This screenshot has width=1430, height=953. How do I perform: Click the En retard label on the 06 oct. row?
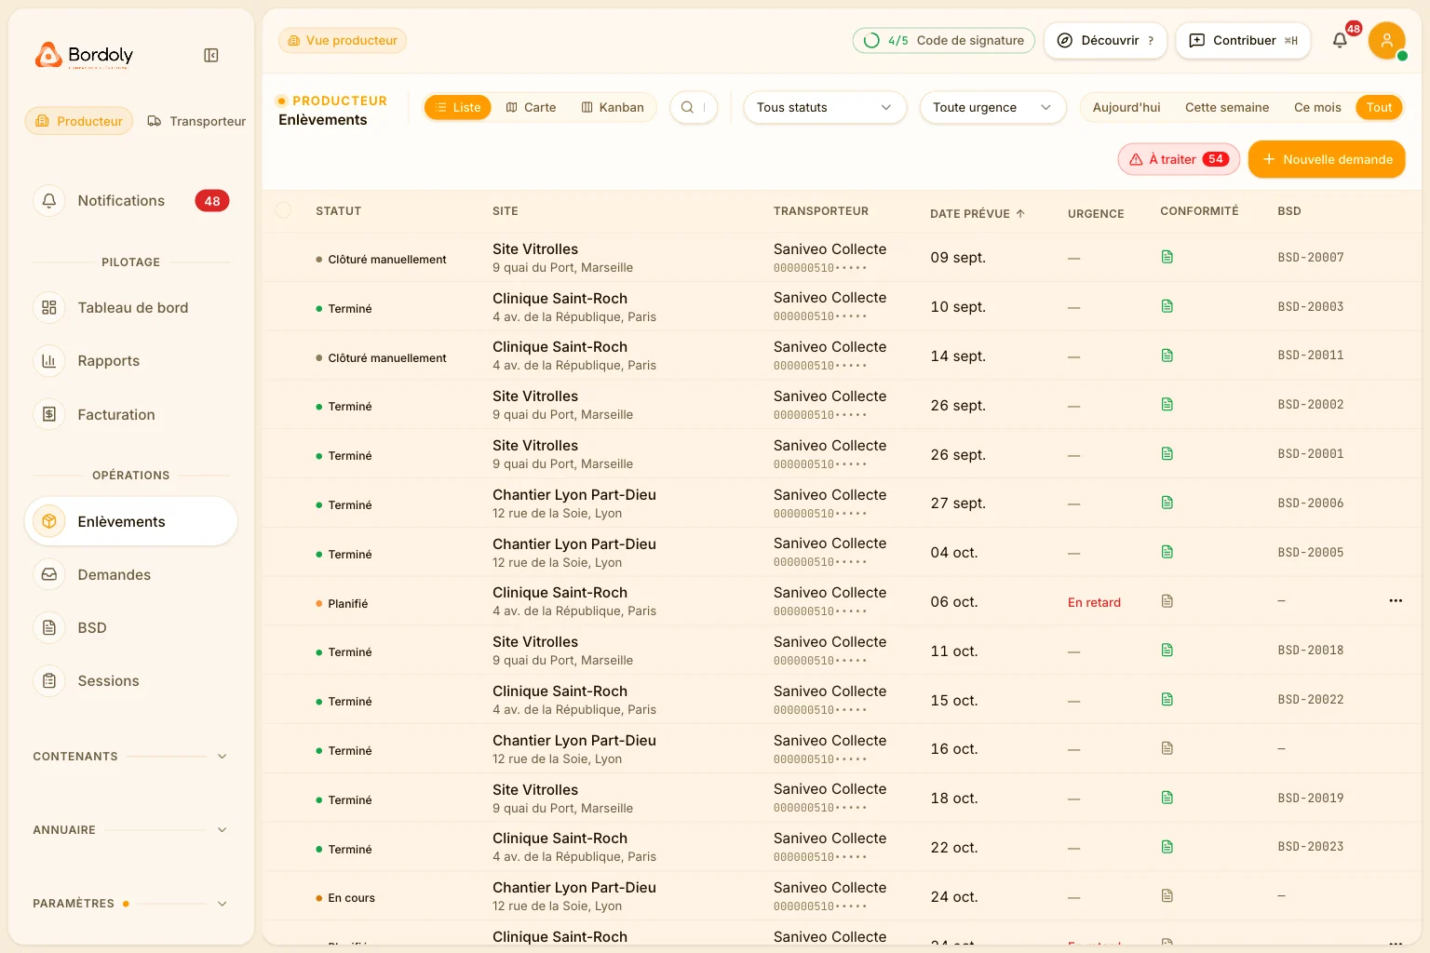coord(1094,602)
